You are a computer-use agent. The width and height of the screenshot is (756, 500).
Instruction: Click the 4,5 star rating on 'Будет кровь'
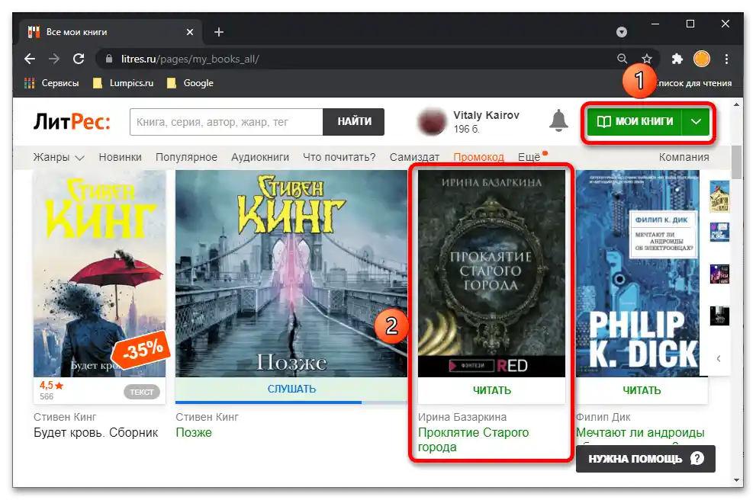point(51,386)
